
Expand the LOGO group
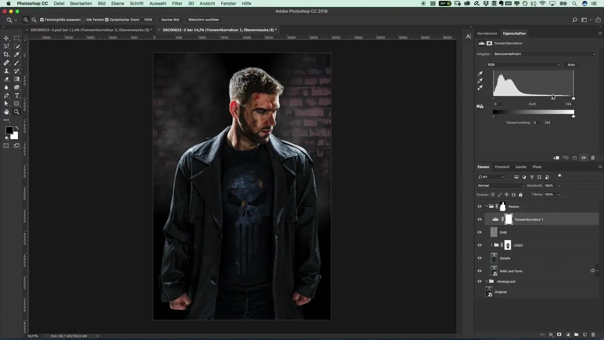tap(491, 245)
